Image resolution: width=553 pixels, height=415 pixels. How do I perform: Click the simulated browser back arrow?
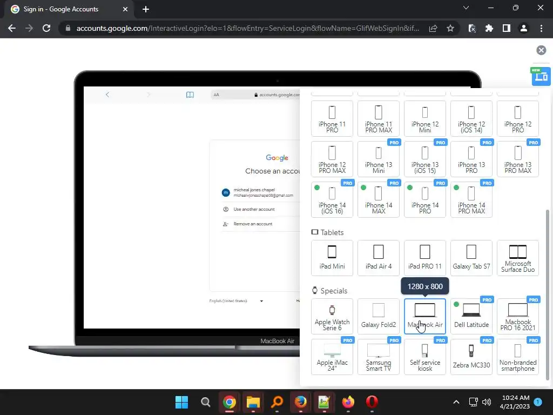(107, 95)
